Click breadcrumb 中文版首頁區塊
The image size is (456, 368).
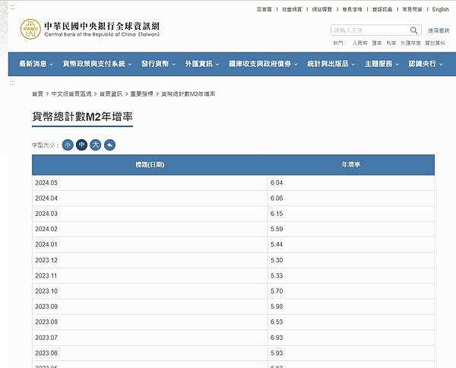71,94
